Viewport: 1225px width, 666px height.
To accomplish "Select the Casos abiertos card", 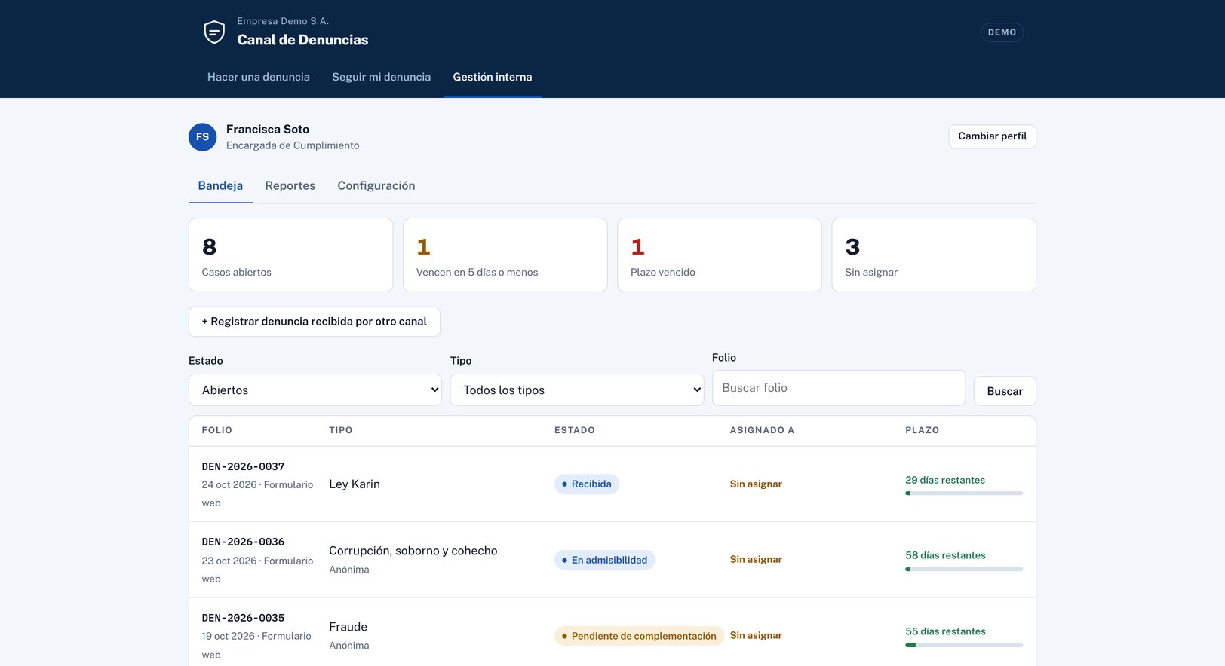I will coord(291,255).
